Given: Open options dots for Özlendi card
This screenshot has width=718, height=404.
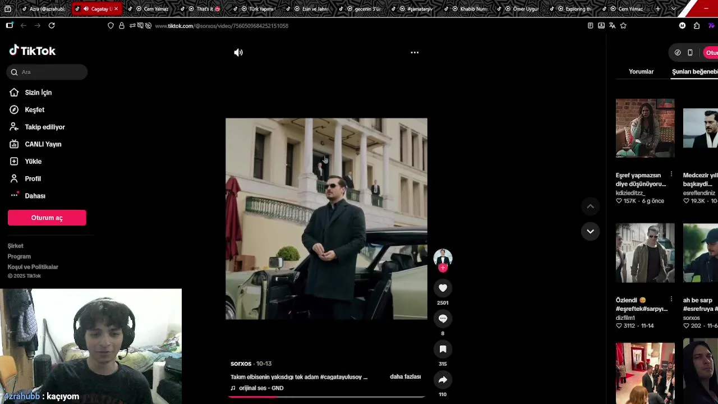Looking at the screenshot, I should [x=671, y=299].
